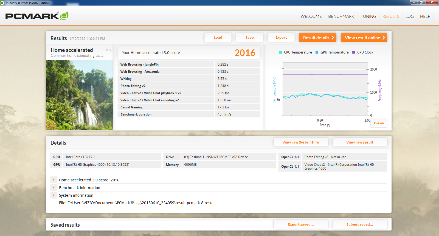
Task: Open the WELCOME tab
Action: click(x=311, y=16)
